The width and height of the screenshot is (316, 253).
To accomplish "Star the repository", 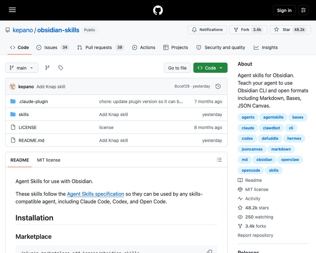I will coord(290,30).
